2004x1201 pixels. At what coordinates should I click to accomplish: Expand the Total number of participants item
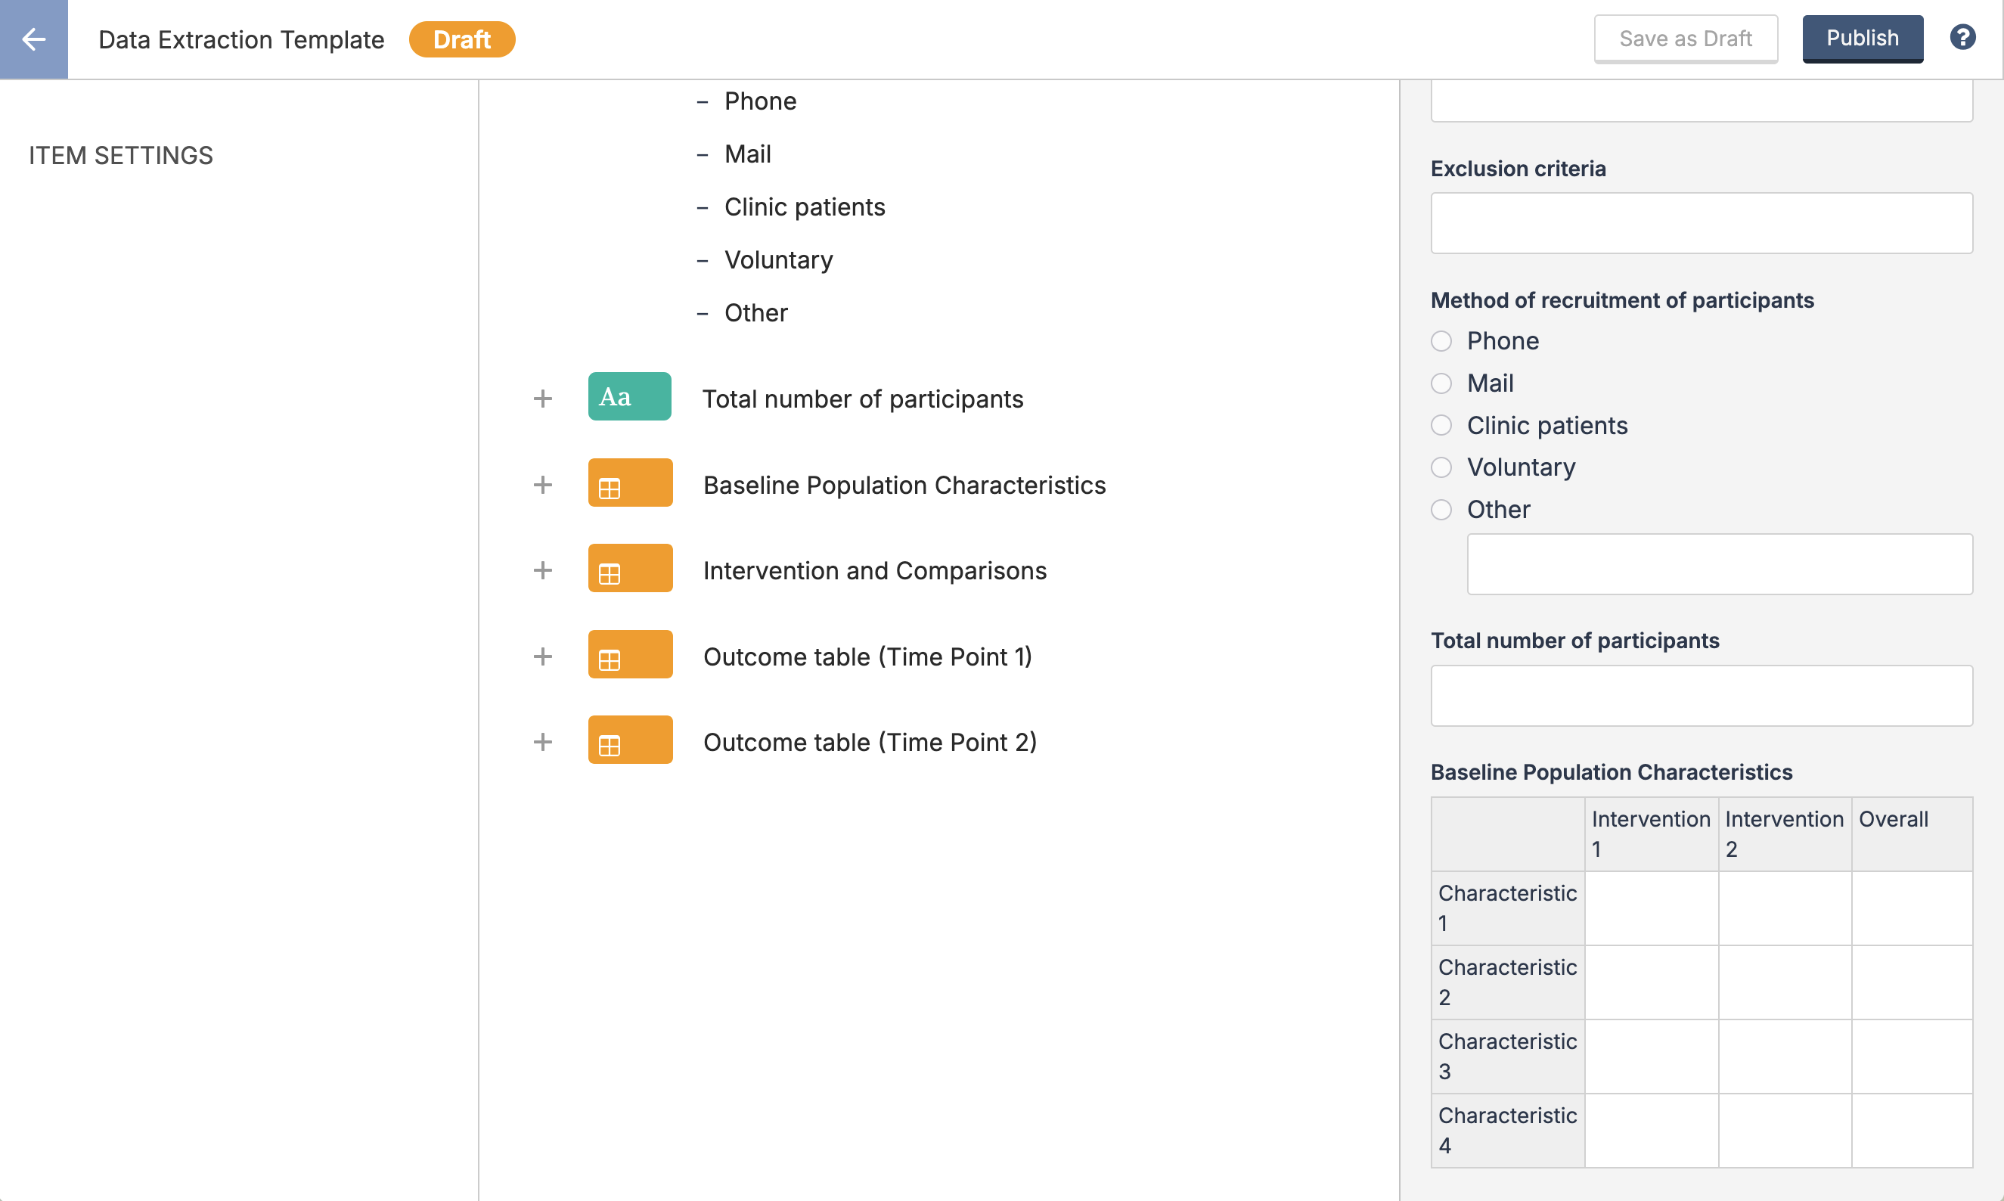(x=543, y=398)
